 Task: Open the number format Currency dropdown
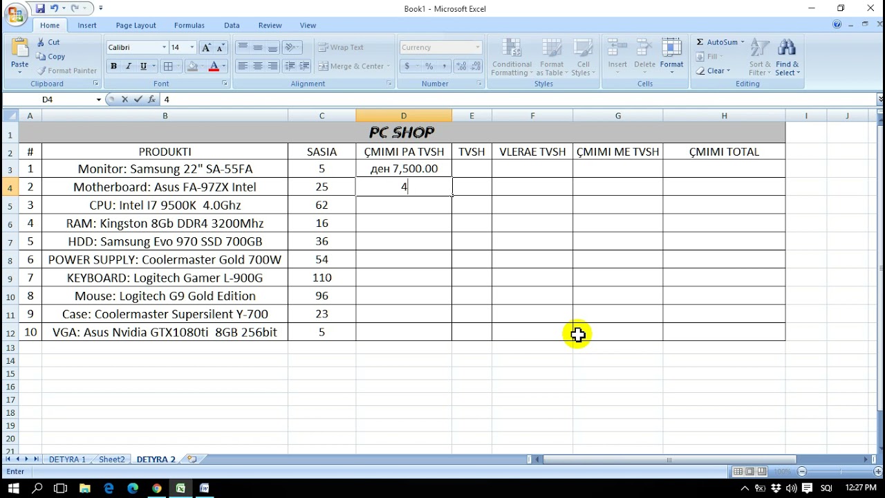(x=477, y=48)
